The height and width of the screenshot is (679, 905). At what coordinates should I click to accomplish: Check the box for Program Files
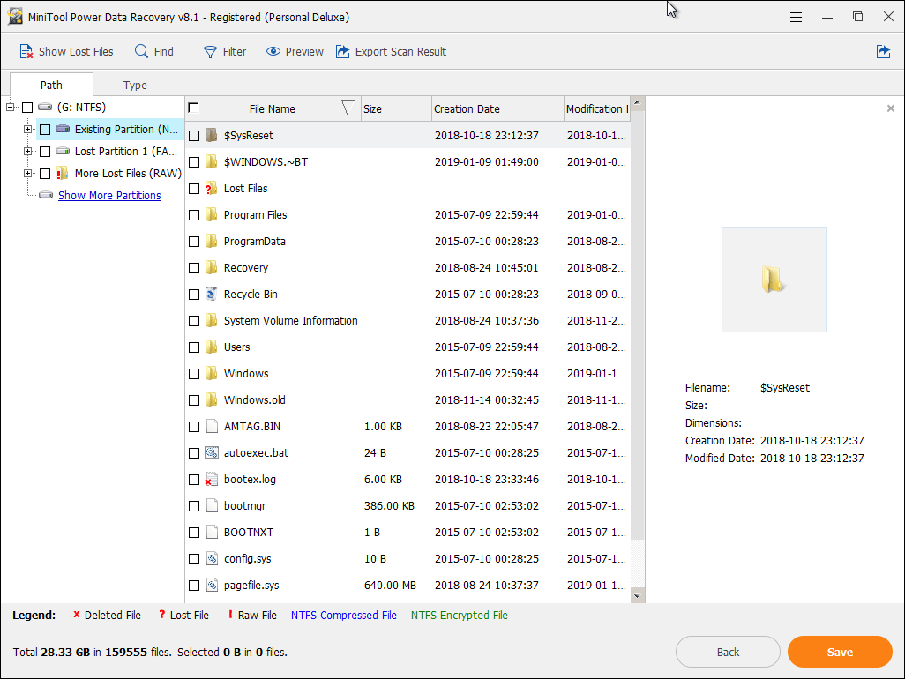(x=194, y=215)
